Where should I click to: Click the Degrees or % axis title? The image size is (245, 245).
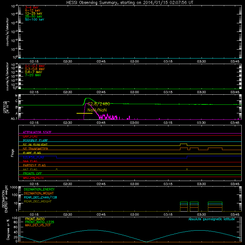(8, 229)
